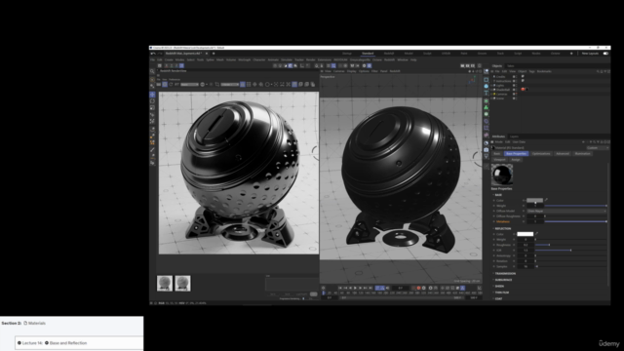The image size is (624, 351).
Task: Toggle visibility dots for Lights object
Action: 516,85
